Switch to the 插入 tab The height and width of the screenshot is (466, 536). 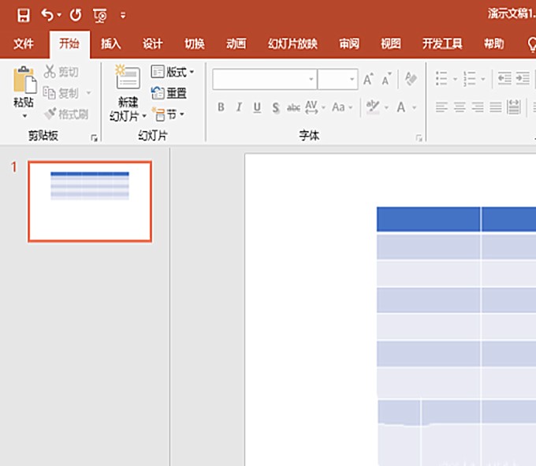click(x=111, y=44)
